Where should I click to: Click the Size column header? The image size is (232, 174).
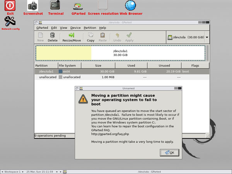[98, 66]
